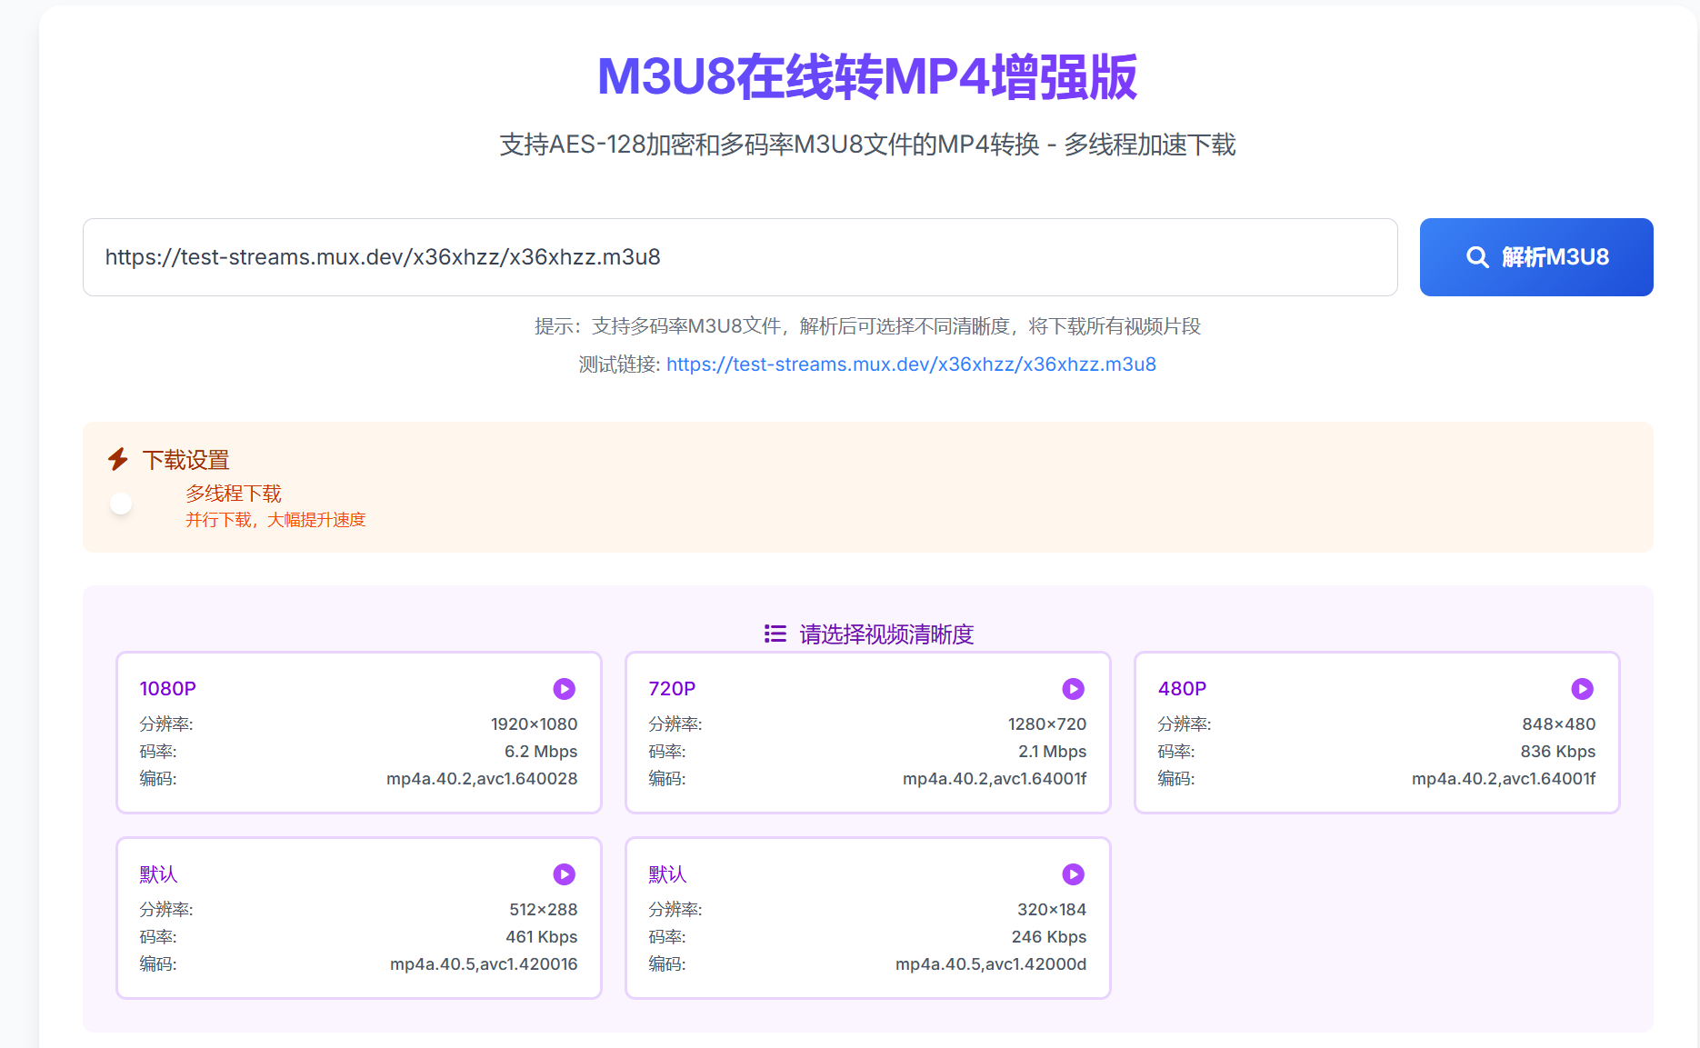Screen dimensions: 1700x1048
Task: Enable the 多线程下载 switch
Action: (x=119, y=502)
